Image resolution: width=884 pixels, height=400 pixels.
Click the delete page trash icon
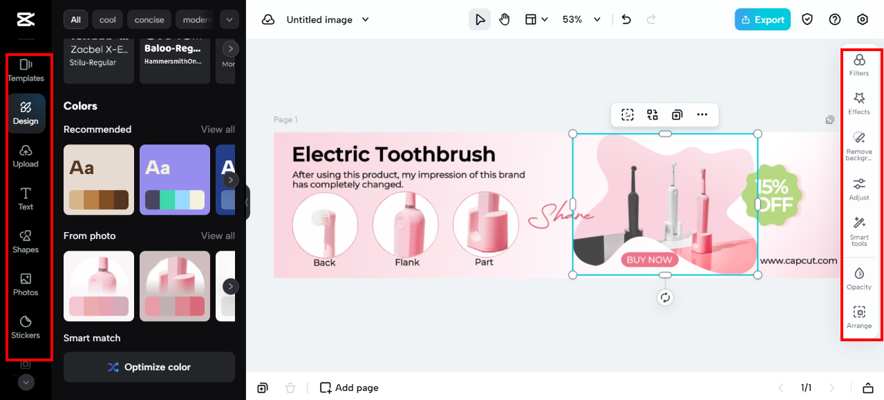(x=290, y=388)
